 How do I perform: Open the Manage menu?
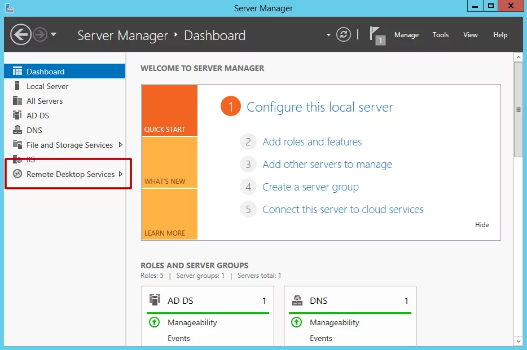406,35
